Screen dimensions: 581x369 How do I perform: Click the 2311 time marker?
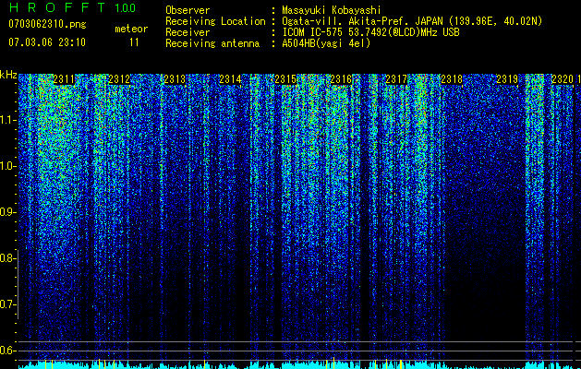point(64,79)
